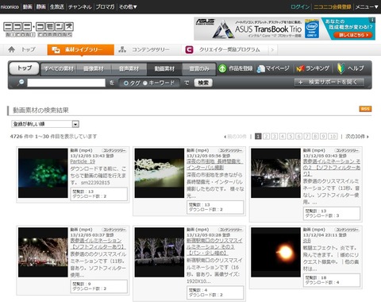Screen dimensions: 381x302
Task: Open the コンテンツツリー tab
Action: pyautogui.click(x=144, y=50)
